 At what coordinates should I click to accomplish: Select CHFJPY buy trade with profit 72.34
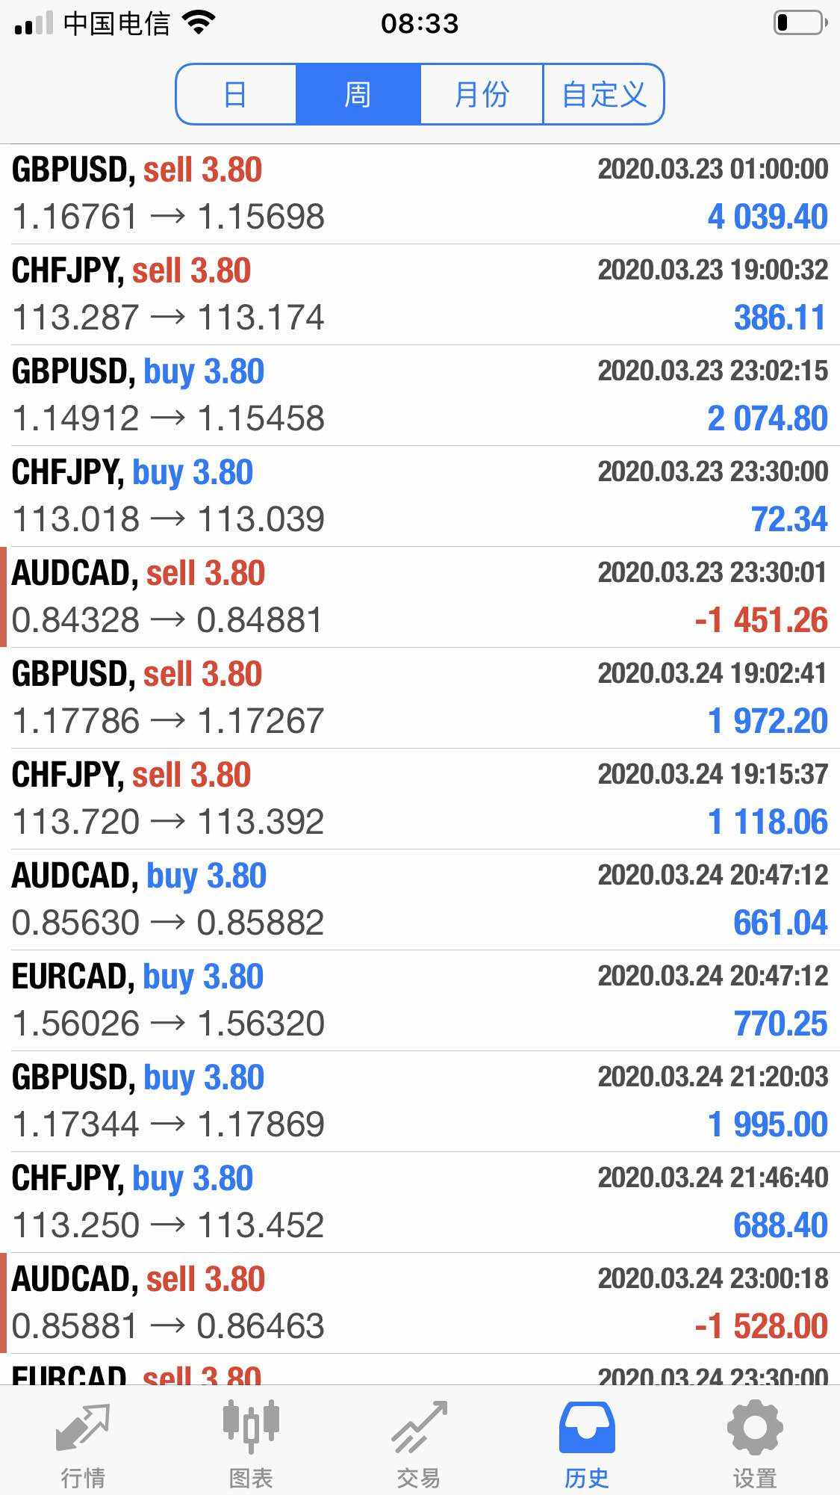(420, 496)
